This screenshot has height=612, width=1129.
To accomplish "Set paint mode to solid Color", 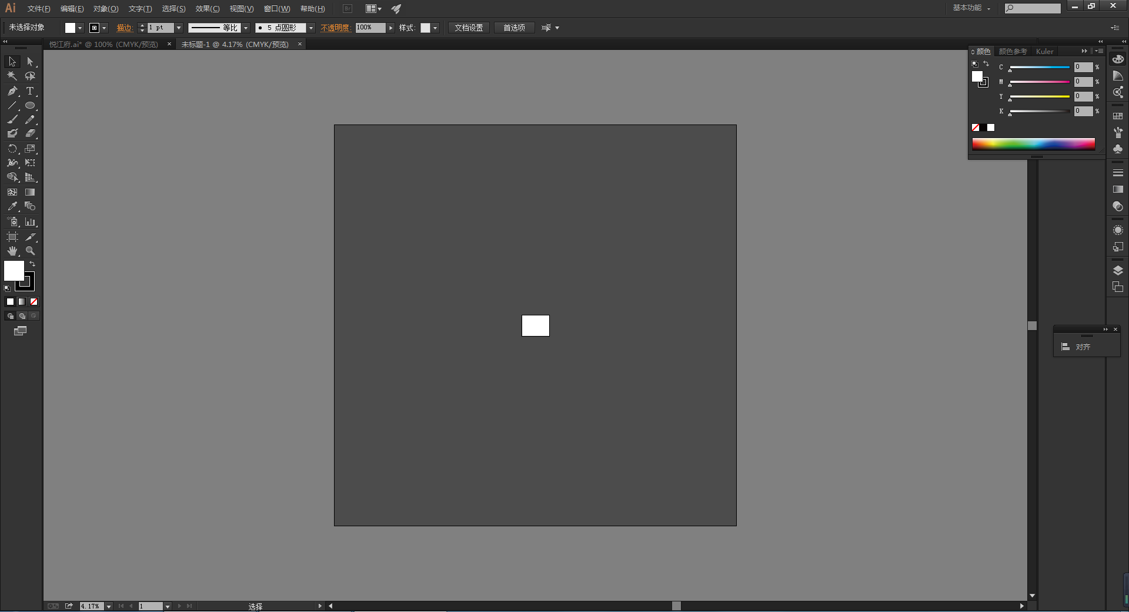I will (10, 302).
